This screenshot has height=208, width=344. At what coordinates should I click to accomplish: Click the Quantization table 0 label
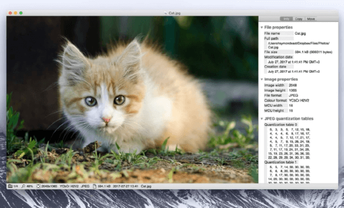[280, 125]
